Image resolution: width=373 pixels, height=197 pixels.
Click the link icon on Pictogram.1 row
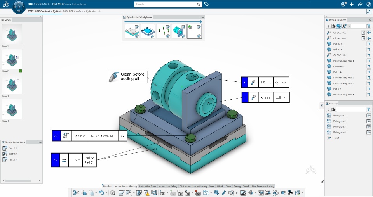click(368, 115)
